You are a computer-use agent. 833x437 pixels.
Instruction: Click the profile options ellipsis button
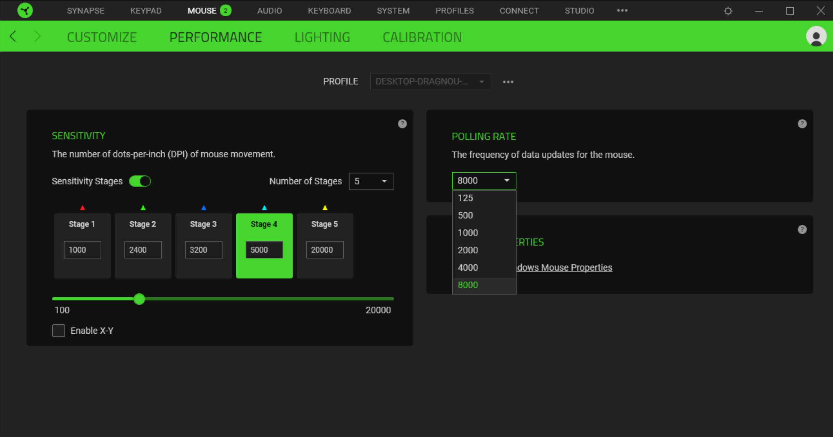tap(508, 82)
